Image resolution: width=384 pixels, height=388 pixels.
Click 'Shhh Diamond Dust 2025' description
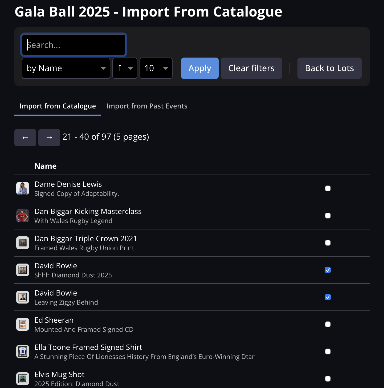73,275
